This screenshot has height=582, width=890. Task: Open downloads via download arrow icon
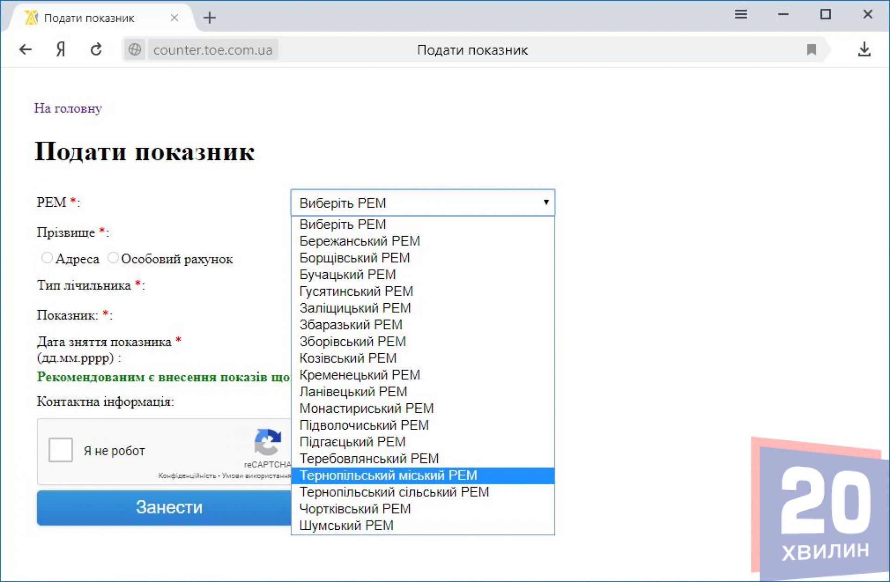point(864,50)
